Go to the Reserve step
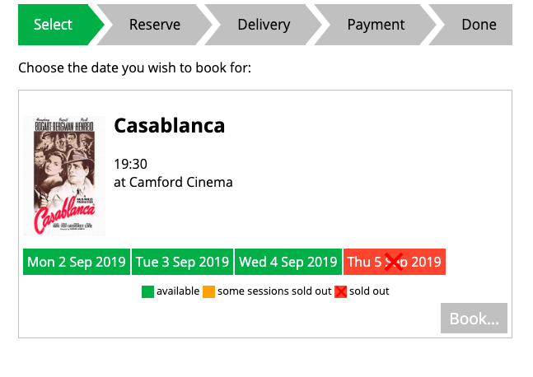 pos(155,25)
